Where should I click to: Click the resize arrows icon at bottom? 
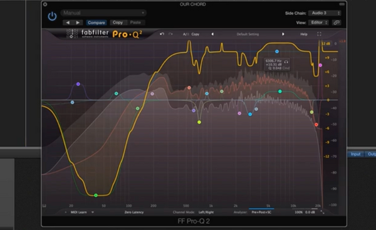[322, 212]
